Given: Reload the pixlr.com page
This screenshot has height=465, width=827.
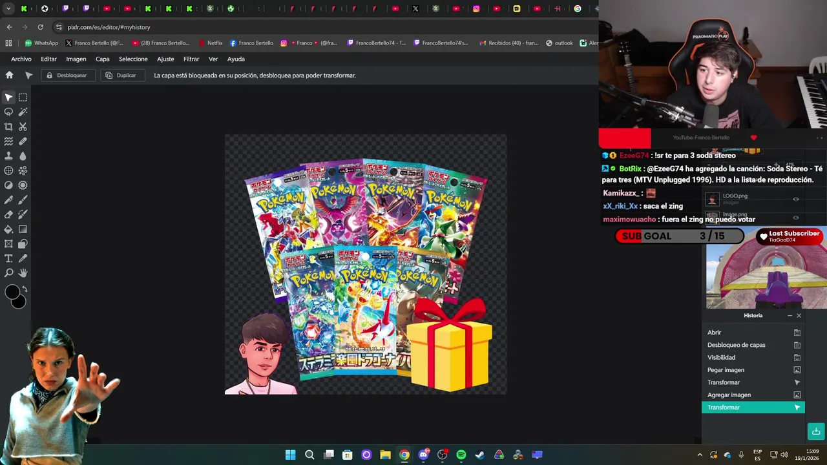Looking at the screenshot, I should 40,27.
